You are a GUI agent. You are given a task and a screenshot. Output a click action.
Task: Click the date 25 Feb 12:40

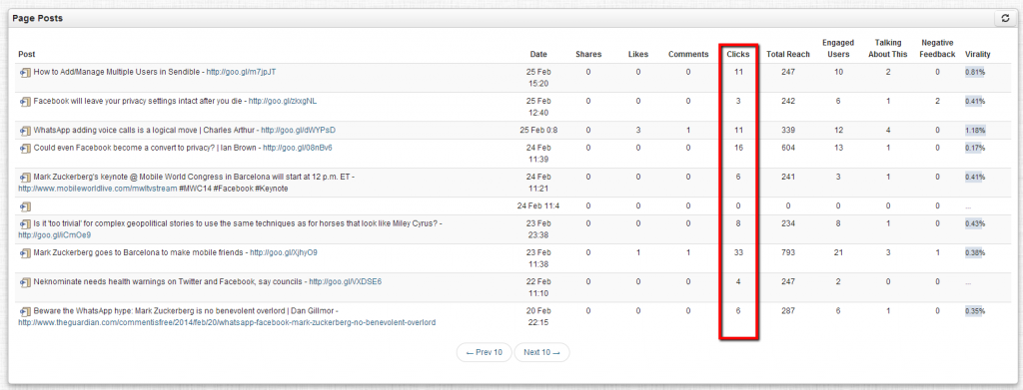click(538, 108)
